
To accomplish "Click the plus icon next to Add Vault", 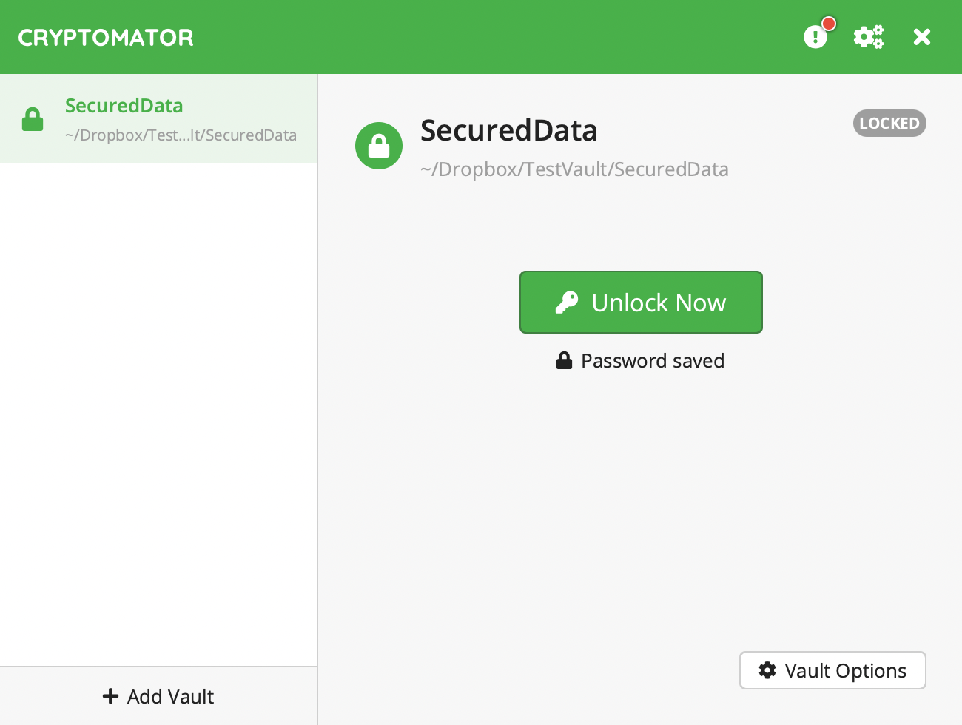I will point(110,696).
